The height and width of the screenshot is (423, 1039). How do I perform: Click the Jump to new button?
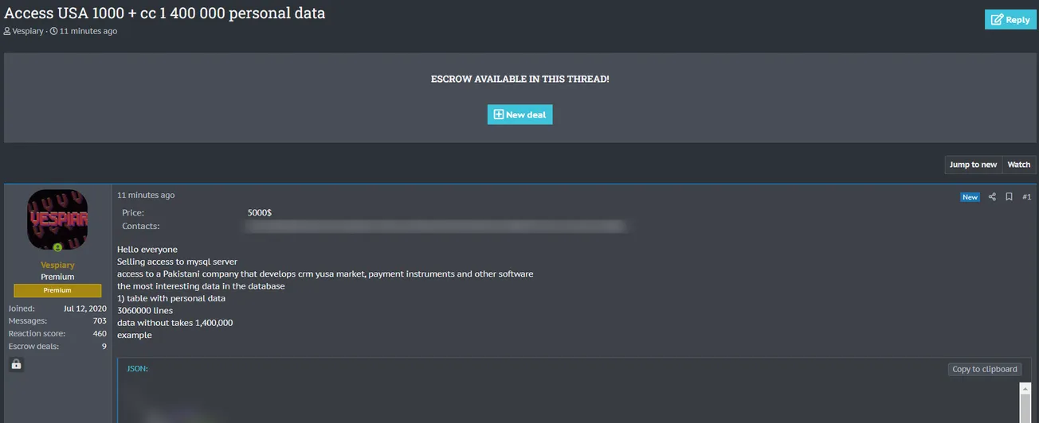[973, 165]
